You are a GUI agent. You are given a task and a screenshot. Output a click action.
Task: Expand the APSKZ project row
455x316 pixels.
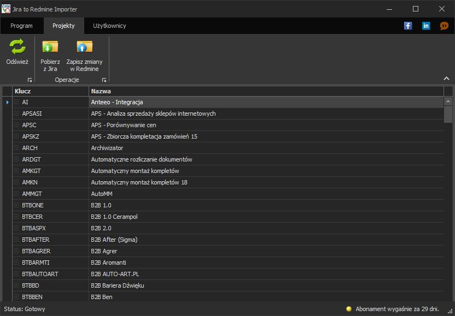[16, 136]
